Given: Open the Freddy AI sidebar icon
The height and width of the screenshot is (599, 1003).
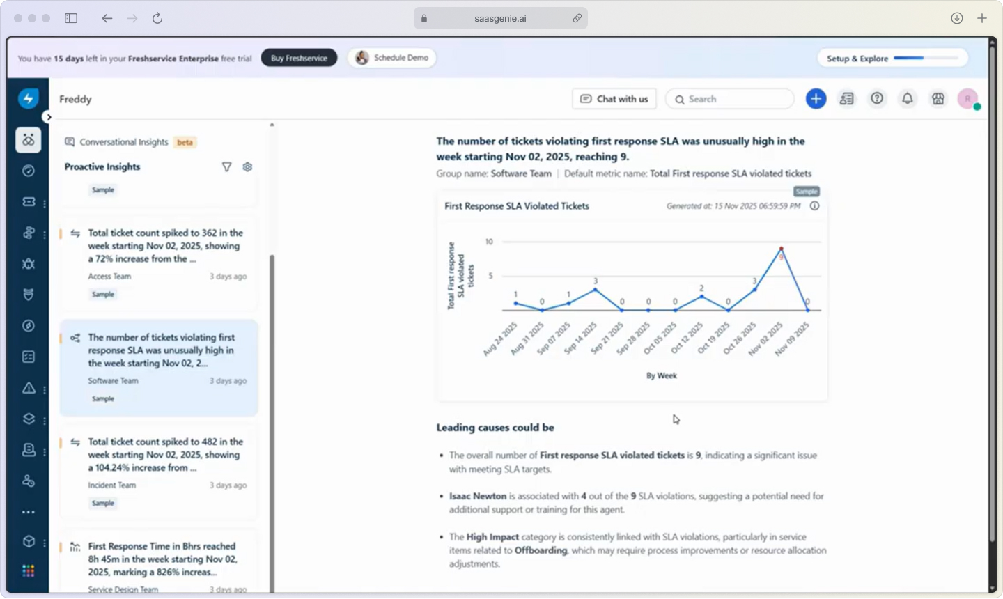Looking at the screenshot, I should tap(29, 140).
